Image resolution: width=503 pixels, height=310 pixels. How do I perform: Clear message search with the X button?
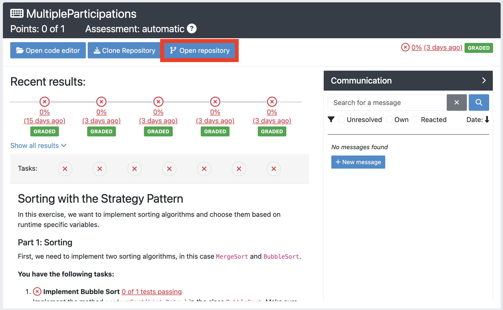point(457,102)
